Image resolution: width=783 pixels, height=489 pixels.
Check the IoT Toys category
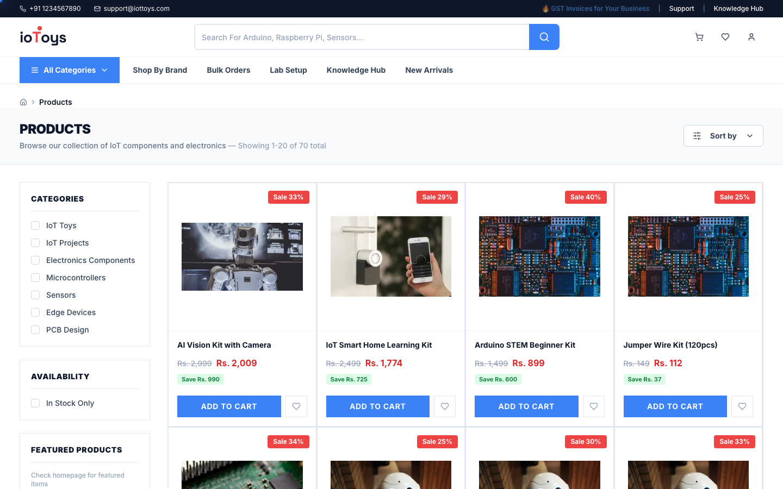click(x=35, y=225)
